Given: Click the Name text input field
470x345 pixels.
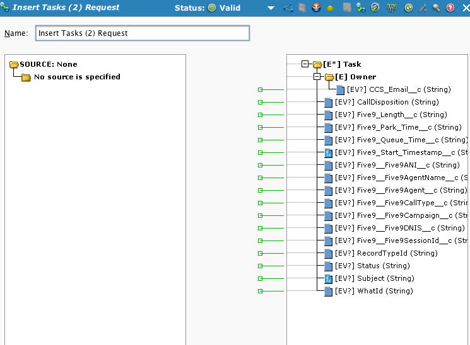Looking at the screenshot, I should coord(142,33).
